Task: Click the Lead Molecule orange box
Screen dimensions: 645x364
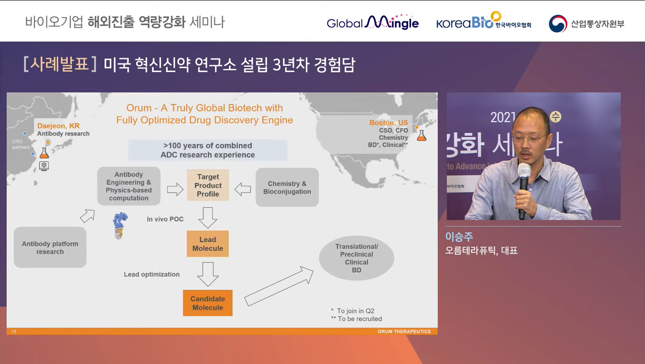Action: 208,244
